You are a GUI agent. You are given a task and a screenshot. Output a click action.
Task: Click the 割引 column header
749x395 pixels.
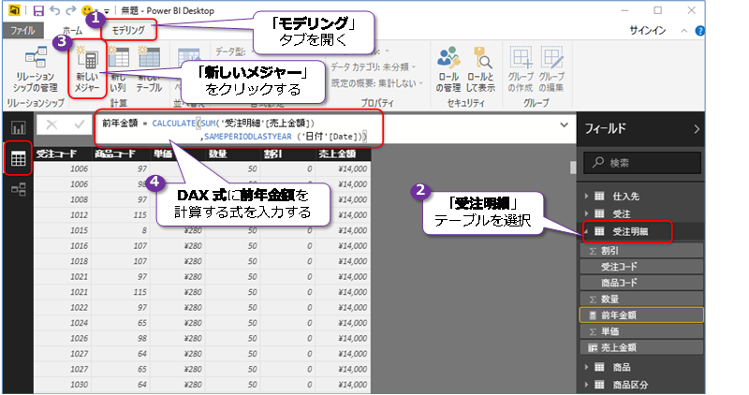coord(287,154)
